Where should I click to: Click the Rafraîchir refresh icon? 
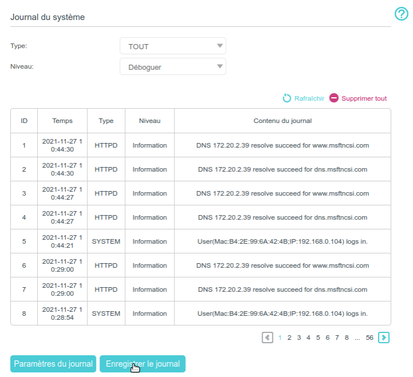coord(287,98)
